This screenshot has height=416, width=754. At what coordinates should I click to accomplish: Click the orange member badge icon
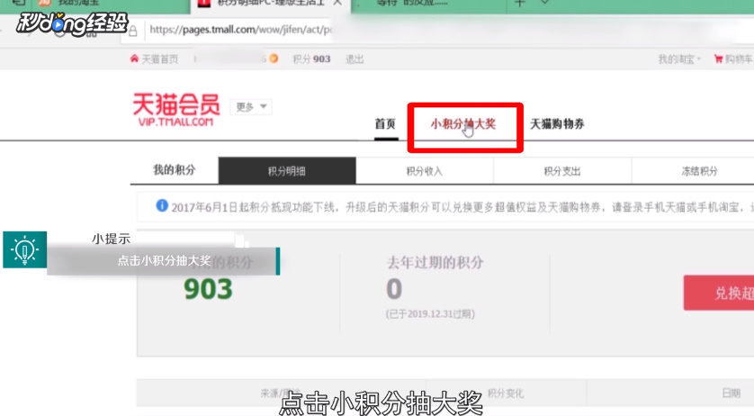(x=274, y=59)
